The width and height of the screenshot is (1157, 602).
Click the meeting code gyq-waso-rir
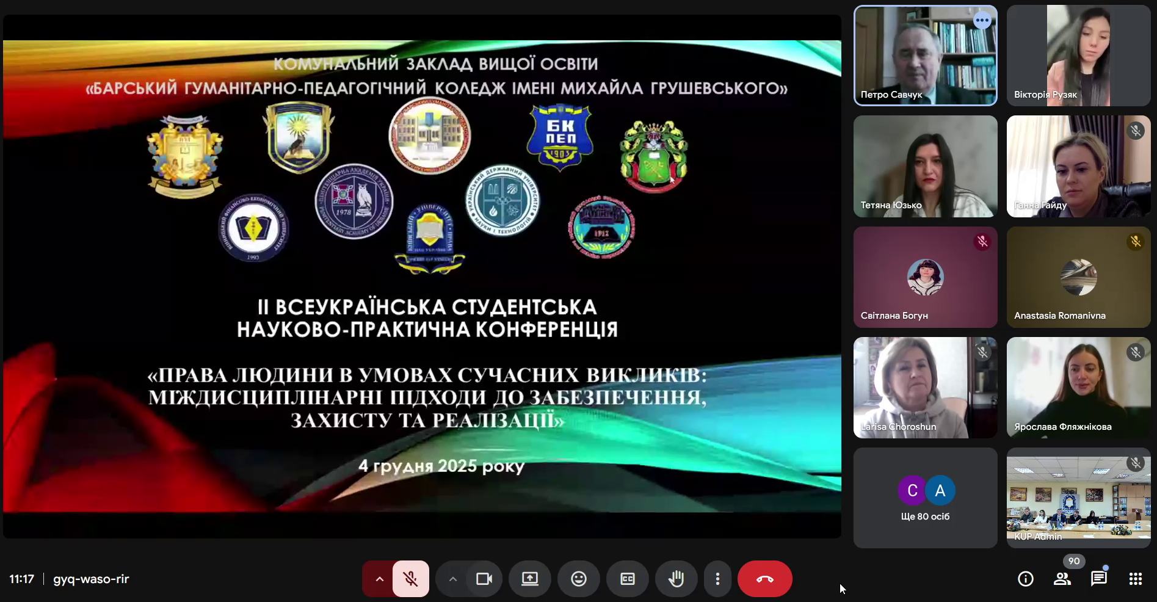coord(91,579)
